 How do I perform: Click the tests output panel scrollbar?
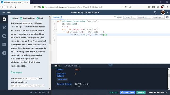tap(169, 75)
